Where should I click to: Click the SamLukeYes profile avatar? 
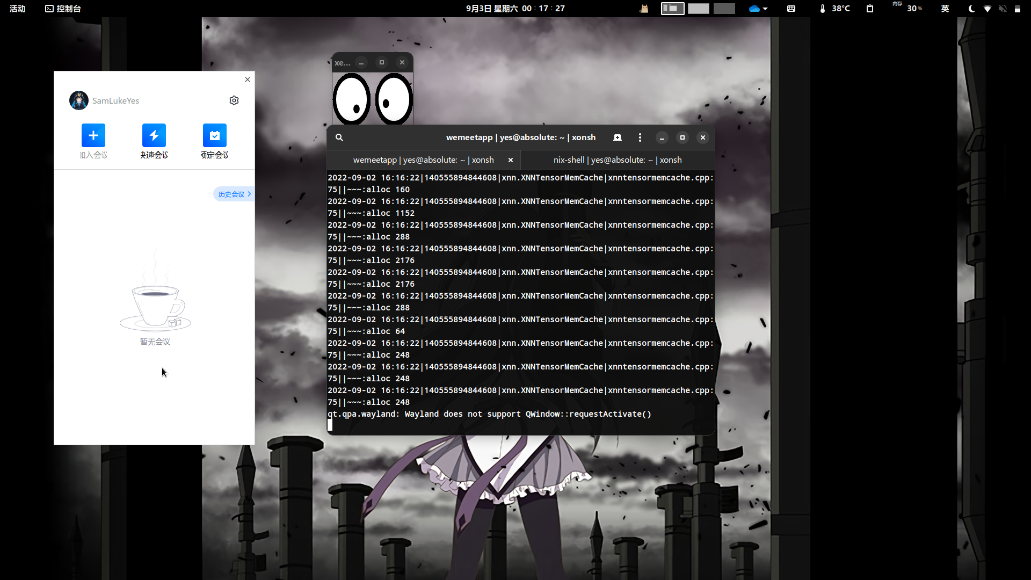click(79, 100)
